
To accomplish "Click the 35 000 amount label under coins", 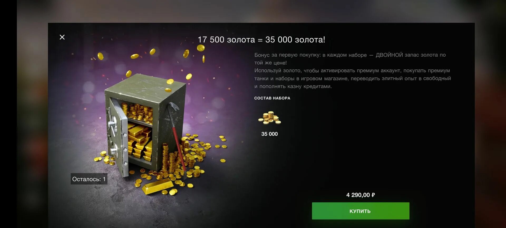I will (x=269, y=134).
